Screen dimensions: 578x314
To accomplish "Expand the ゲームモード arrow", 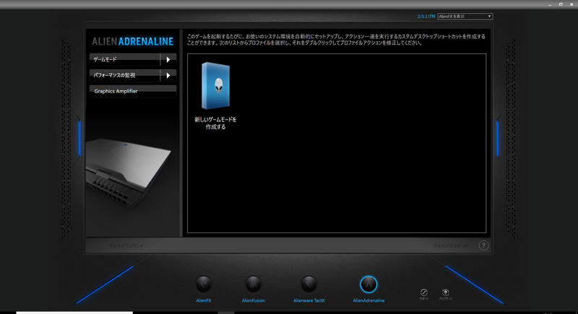I will tap(168, 60).
